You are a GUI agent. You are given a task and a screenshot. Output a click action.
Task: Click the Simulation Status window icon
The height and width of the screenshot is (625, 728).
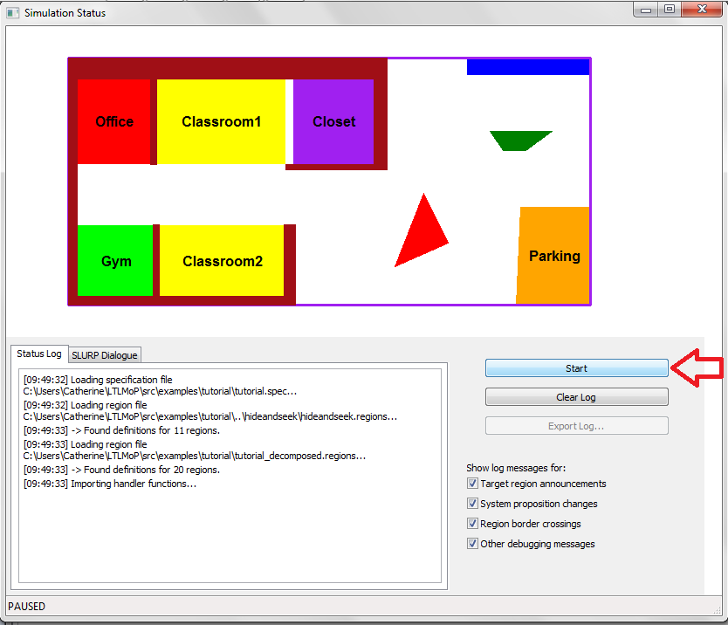(x=12, y=12)
